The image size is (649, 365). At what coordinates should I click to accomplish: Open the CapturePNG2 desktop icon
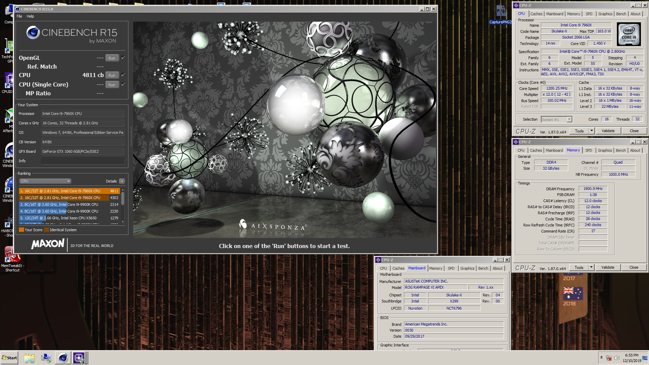(501, 14)
